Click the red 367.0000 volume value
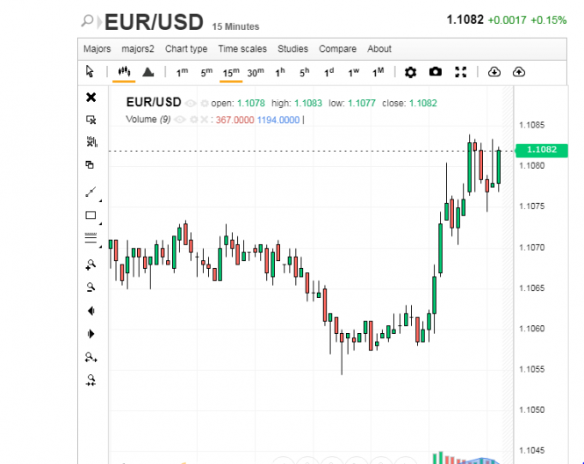 (x=234, y=120)
